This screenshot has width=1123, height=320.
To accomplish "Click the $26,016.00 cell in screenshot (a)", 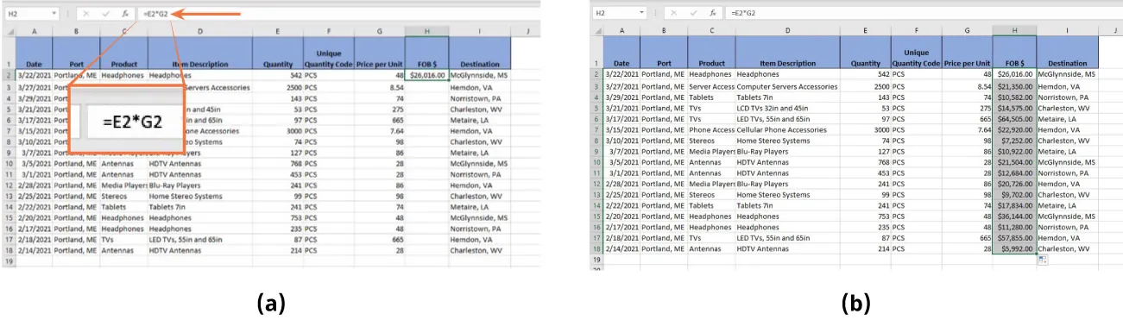I will pyautogui.click(x=426, y=75).
